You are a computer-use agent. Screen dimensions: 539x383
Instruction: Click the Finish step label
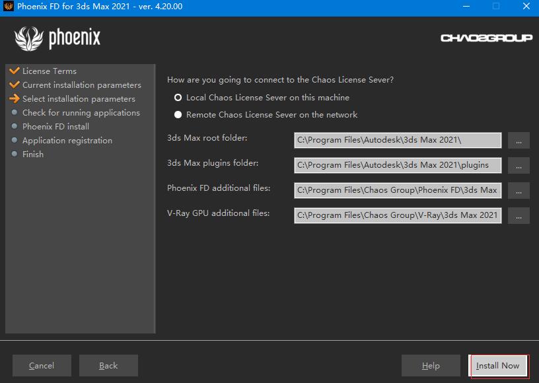pos(33,155)
